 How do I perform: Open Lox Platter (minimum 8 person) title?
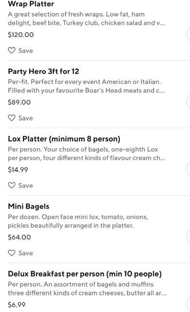coord(64,139)
